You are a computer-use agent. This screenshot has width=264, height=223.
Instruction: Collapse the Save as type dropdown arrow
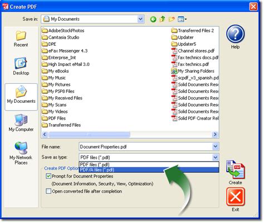pyautogui.click(x=216, y=158)
